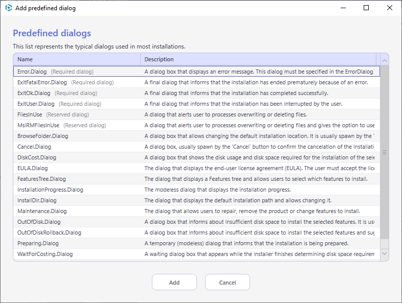Click the app icon in the title bar

[9, 8]
